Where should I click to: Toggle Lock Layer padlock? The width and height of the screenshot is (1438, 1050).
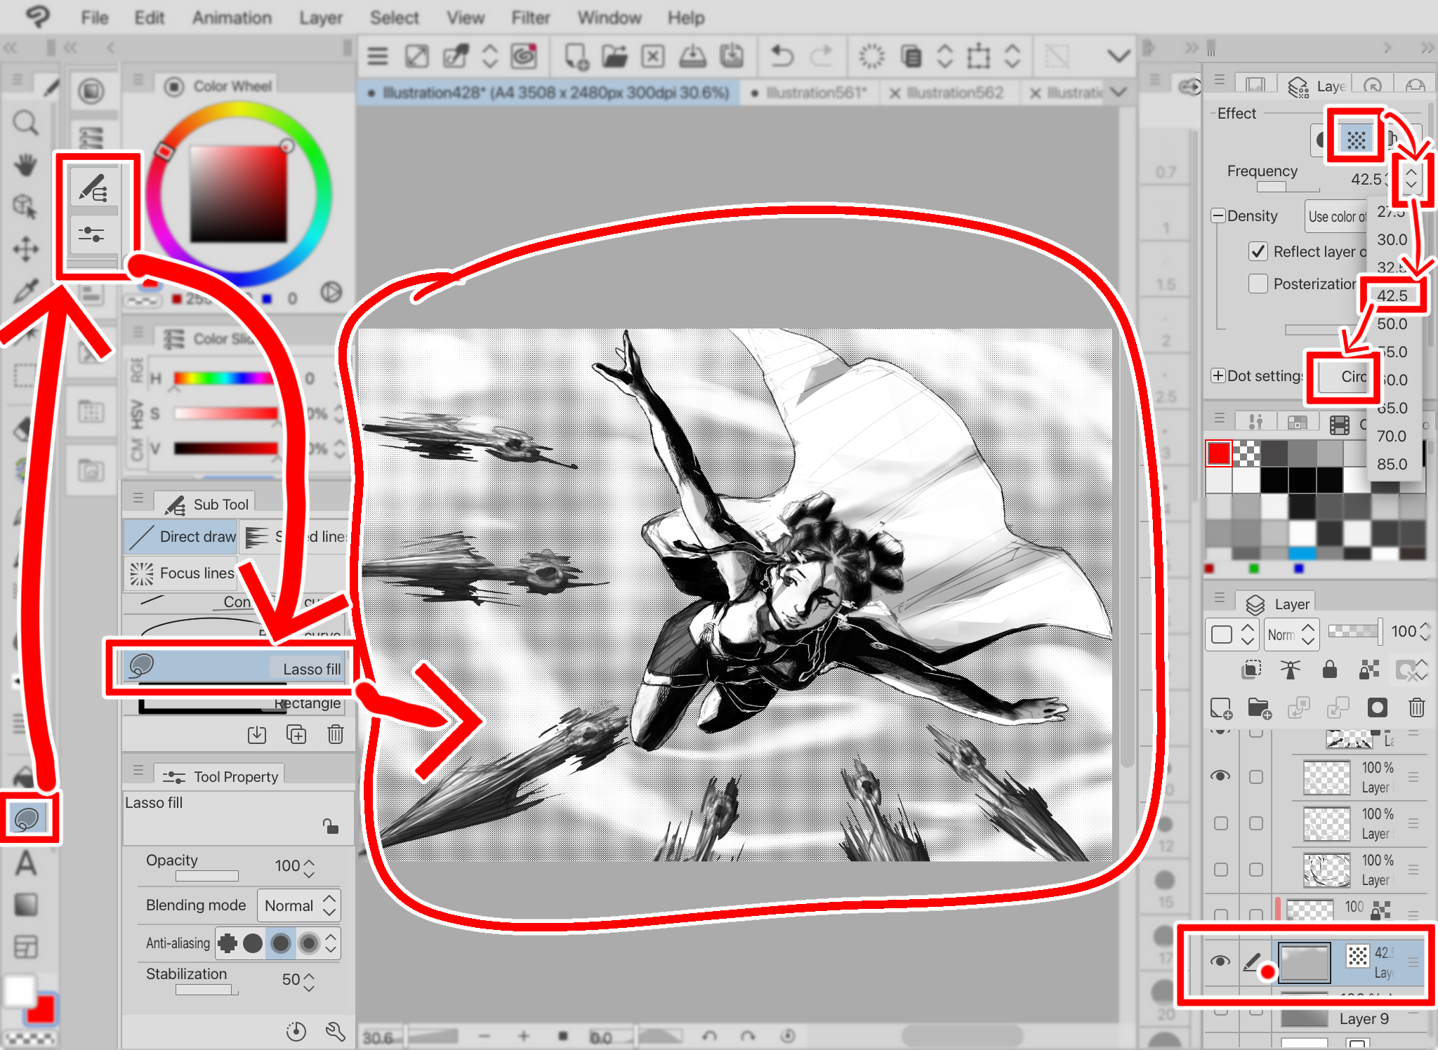pyautogui.click(x=1329, y=670)
